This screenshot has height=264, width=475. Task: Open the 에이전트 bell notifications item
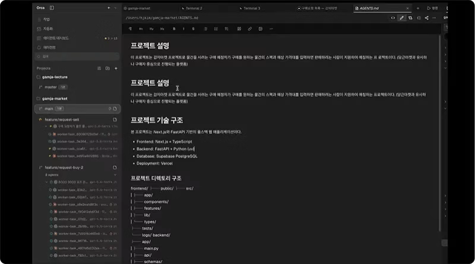46,48
